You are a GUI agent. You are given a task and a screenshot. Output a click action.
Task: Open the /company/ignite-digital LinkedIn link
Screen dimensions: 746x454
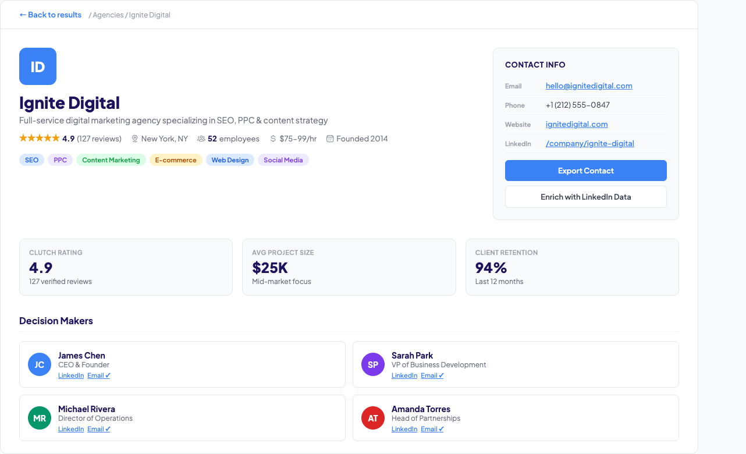[x=589, y=143]
